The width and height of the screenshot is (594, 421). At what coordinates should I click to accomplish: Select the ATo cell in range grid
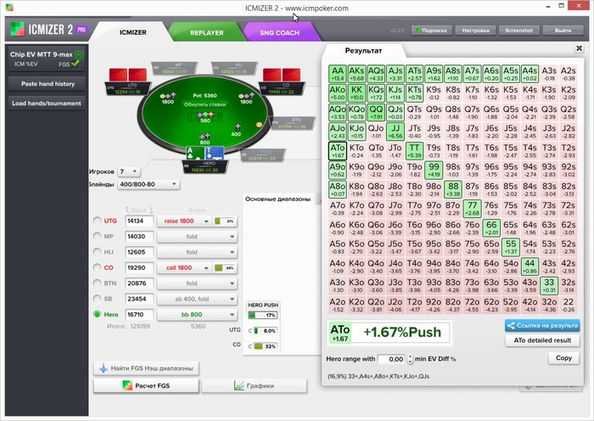pyautogui.click(x=337, y=151)
